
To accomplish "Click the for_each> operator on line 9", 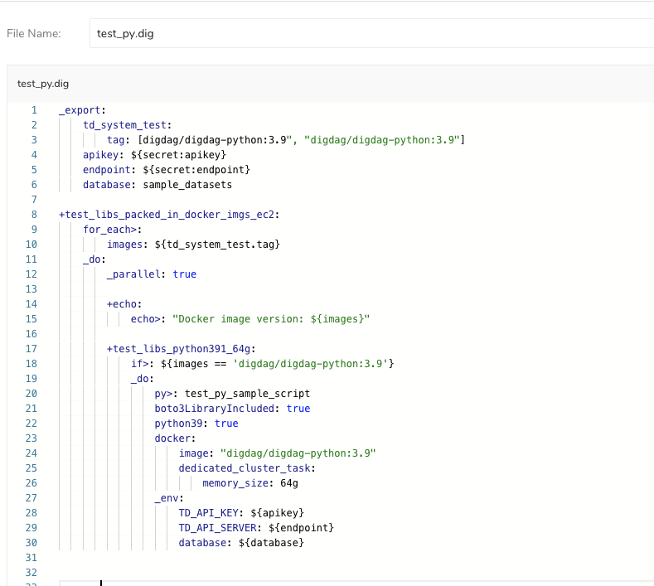I will 112,230.
